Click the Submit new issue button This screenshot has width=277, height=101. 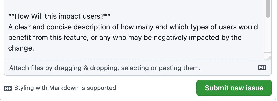234,88
